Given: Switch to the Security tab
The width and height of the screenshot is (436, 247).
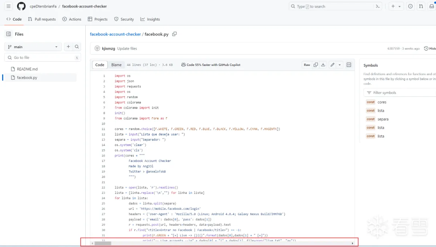Looking at the screenshot, I should [124, 19].
